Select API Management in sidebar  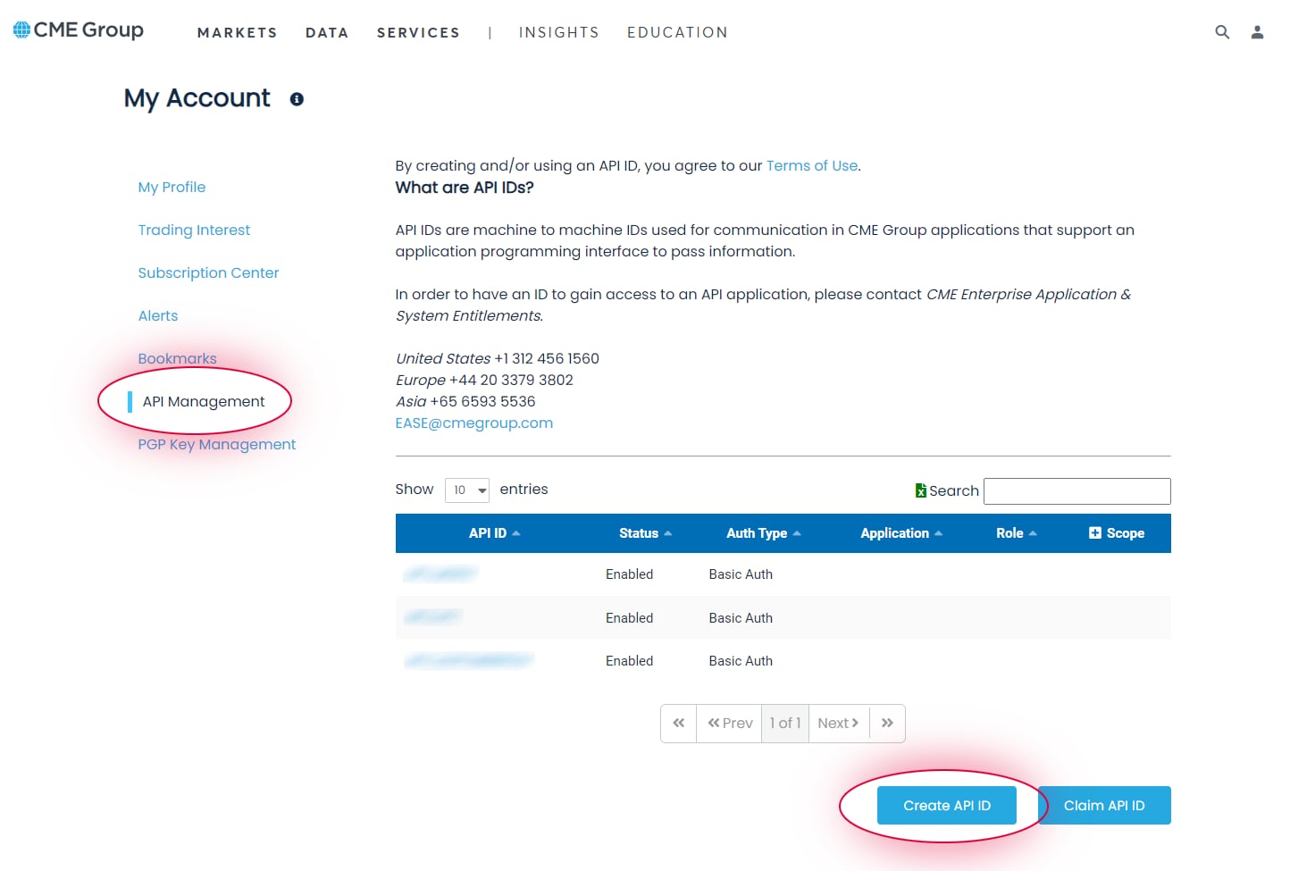point(204,402)
